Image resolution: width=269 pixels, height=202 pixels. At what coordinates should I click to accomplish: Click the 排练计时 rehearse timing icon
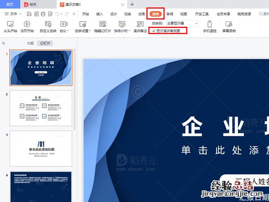(x=122, y=24)
